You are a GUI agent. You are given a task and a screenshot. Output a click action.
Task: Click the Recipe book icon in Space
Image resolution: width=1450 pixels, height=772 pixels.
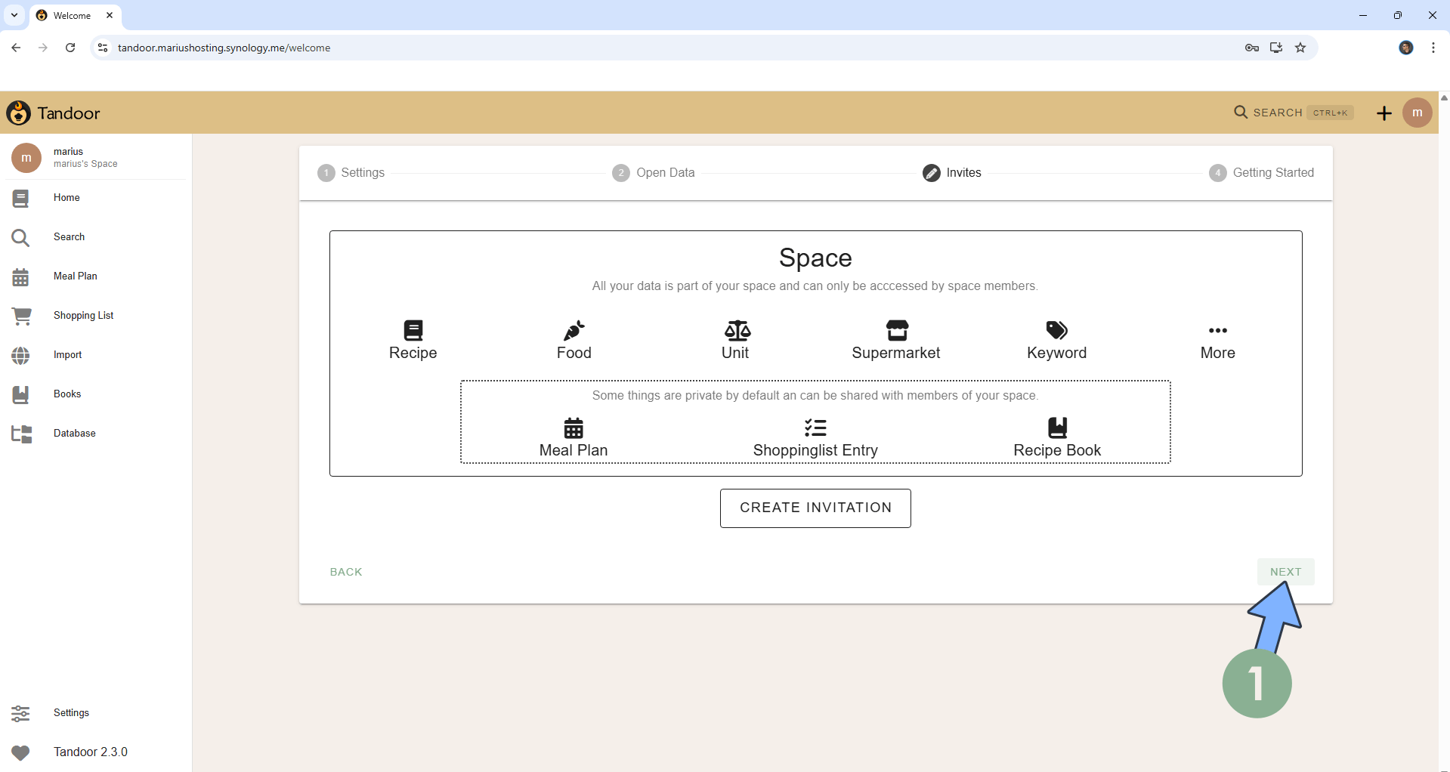pyautogui.click(x=413, y=330)
